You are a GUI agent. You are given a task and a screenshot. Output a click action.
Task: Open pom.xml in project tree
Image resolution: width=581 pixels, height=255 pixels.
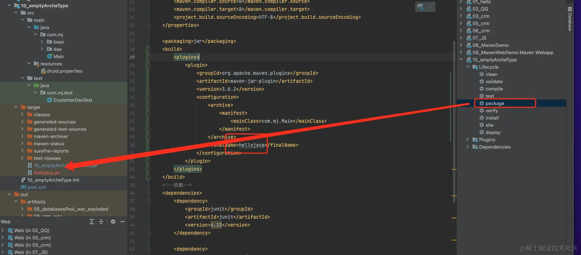click(36, 187)
